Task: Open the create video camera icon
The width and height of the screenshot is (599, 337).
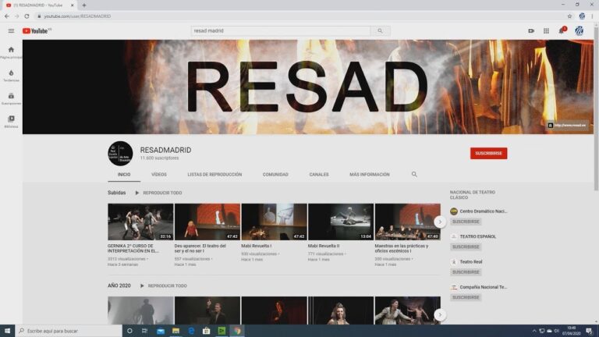Action: pos(531,31)
